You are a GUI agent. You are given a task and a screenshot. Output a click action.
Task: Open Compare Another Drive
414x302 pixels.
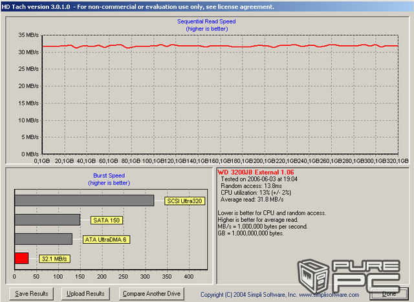coord(151,294)
